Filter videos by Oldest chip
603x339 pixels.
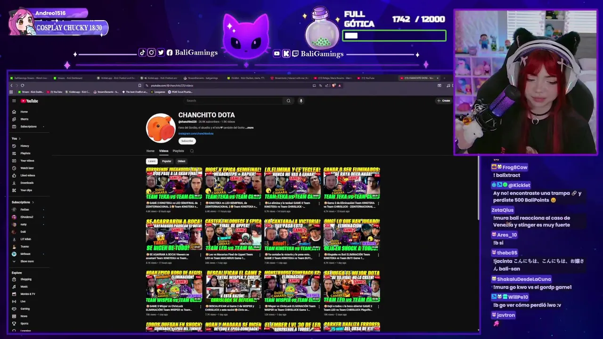[x=181, y=161]
